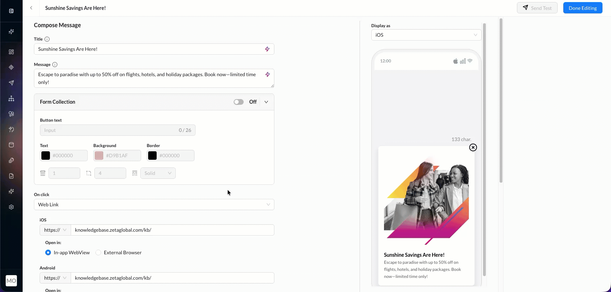Close the in-app message preview
611x292 pixels.
coord(473,147)
